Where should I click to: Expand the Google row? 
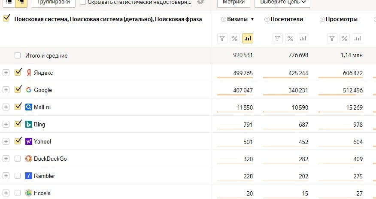[6, 90]
